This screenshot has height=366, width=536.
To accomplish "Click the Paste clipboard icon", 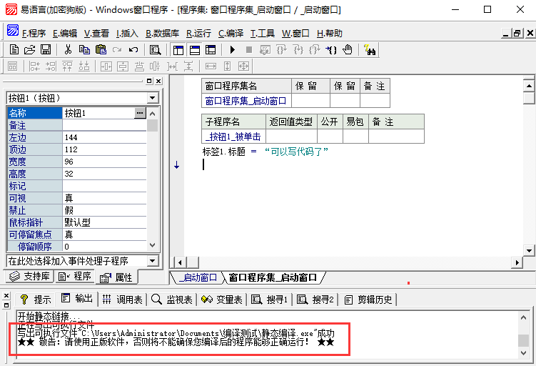I will click(x=101, y=49).
